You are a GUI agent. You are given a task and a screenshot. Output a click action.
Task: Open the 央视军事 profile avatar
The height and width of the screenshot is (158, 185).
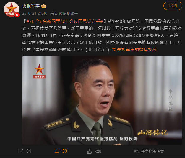coord(12,10)
